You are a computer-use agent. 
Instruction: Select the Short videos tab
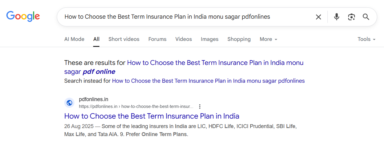[124, 39]
